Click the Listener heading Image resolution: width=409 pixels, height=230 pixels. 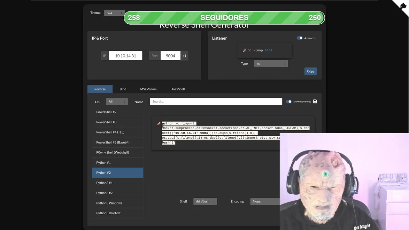click(x=219, y=38)
